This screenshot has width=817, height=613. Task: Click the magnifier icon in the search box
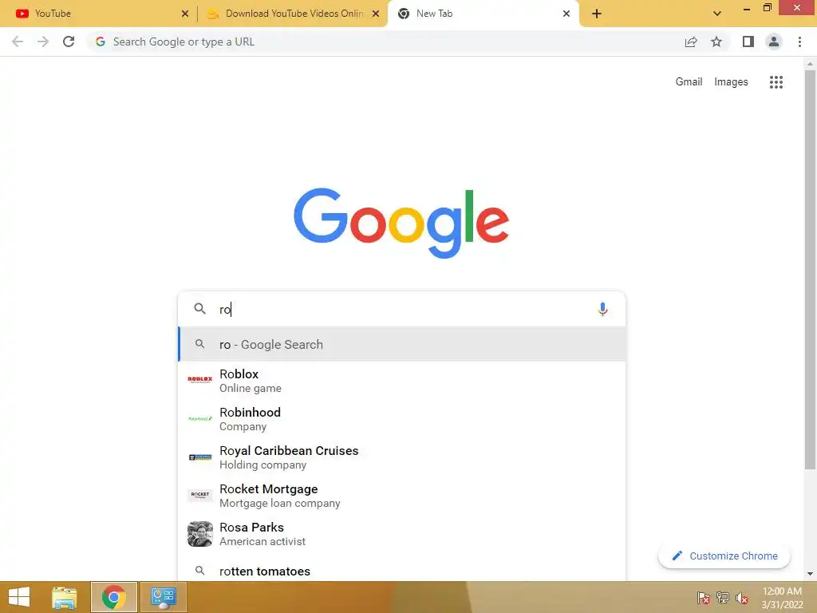pos(199,309)
